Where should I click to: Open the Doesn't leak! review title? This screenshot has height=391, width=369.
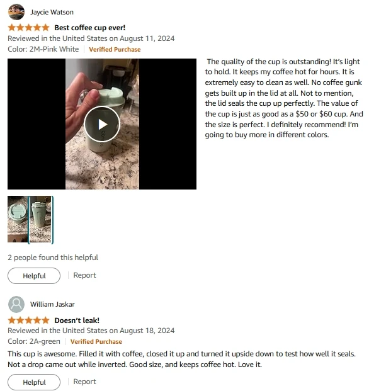click(77, 320)
